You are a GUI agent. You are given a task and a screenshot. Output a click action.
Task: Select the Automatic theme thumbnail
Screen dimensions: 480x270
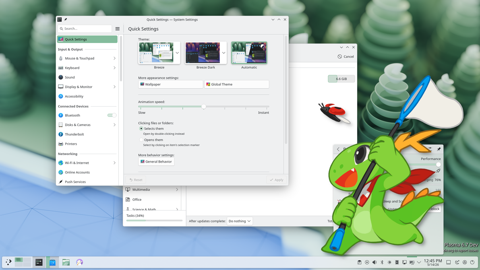249,53
